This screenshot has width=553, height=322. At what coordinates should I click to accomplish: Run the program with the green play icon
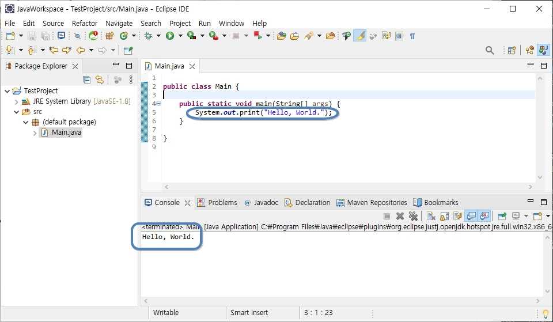point(170,36)
